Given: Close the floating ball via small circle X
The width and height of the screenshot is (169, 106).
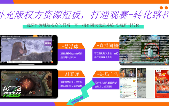Looking at the screenshot, I should 53,40.
